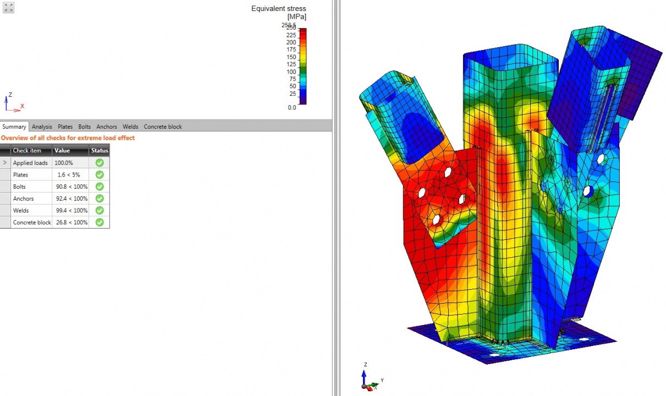666x396 pixels.
Task: Select the Anchors value cell 92.4 < 100%
Action: [x=70, y=199]
